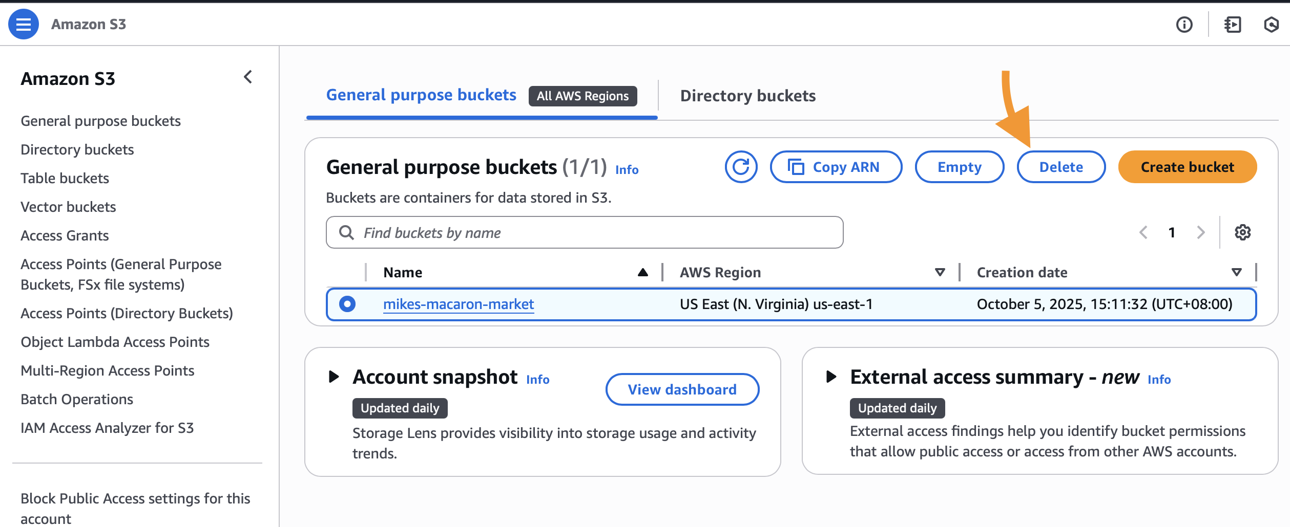Click the hexagon settings icon in header

pyautogui.click(x=1271, y=25)
